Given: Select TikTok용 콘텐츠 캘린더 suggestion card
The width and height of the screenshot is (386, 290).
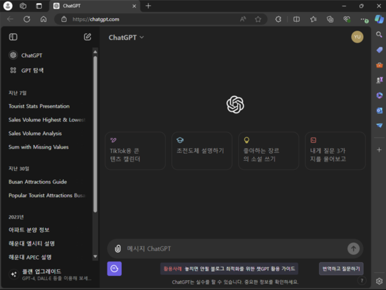Looking at the screenshot, I should click(x=135, y=151).
